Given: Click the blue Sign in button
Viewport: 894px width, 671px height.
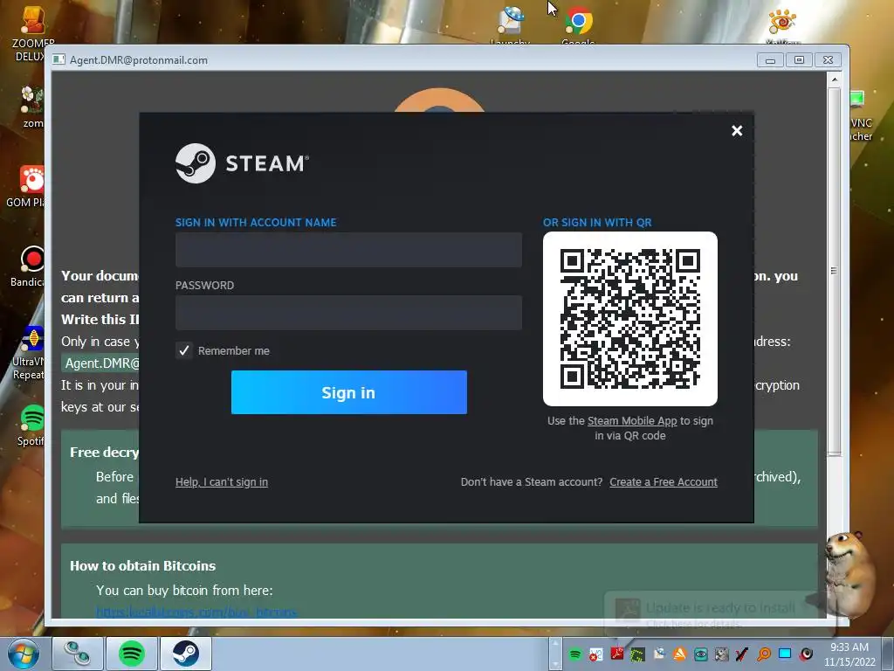Looking at the screenshot, I should pos(349,392).
